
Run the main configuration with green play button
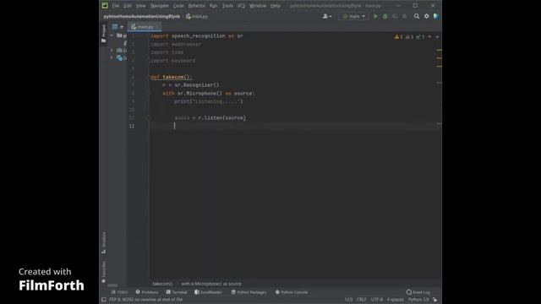(x=375, y=16)
